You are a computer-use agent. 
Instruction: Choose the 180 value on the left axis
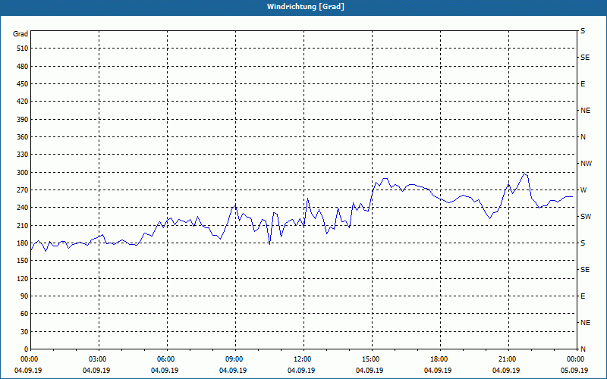[x=23, y=243]
